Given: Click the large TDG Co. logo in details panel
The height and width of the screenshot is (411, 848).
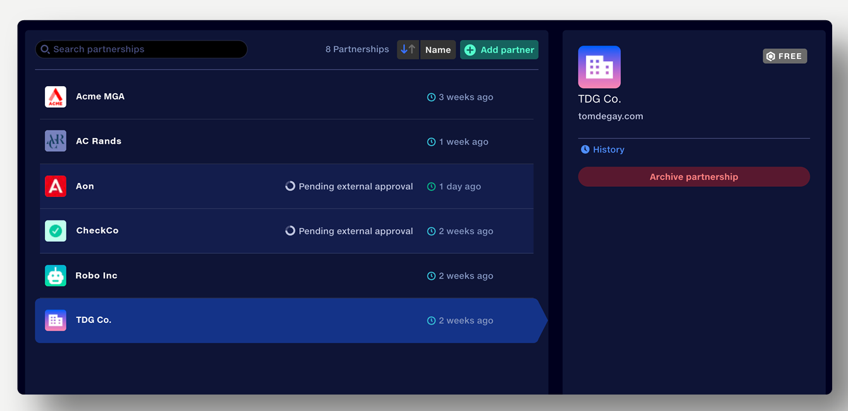Looking at the screenshot, I should point(599,67).
